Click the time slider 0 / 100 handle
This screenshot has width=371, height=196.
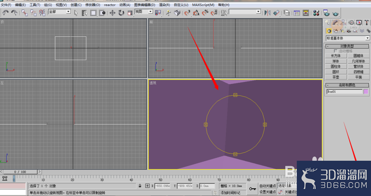(x=20, y=172)
